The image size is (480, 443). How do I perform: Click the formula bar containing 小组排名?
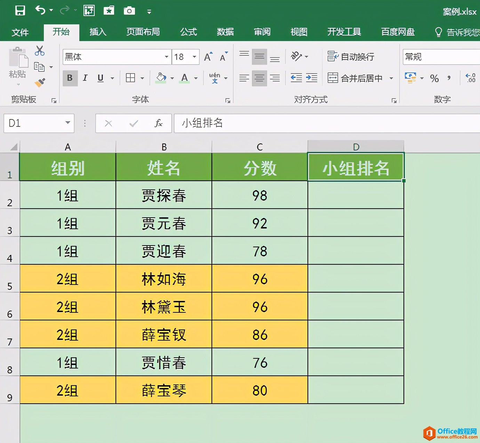coord(327,123)
